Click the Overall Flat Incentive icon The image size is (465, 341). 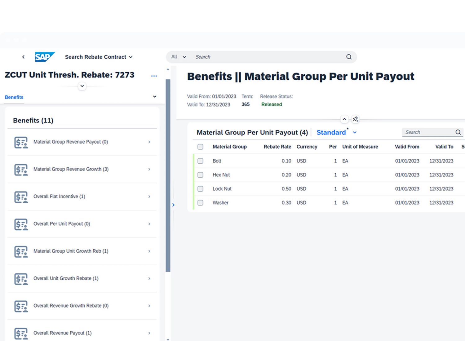click(21, 197)
